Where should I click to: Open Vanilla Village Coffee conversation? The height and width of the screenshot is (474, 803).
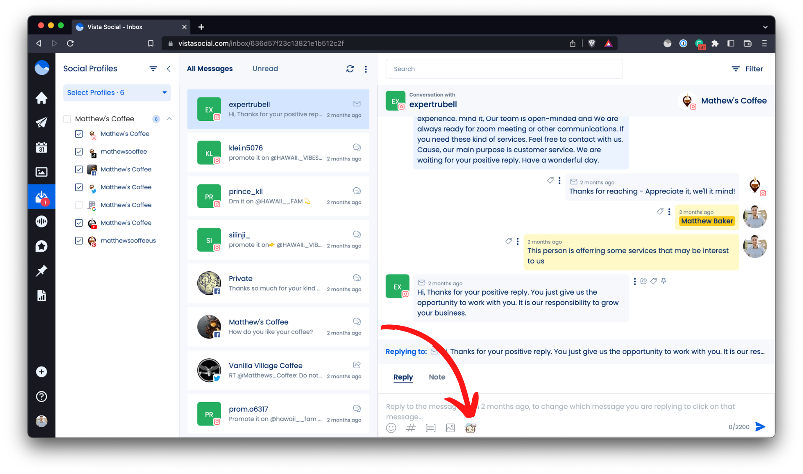coord(278,370)
